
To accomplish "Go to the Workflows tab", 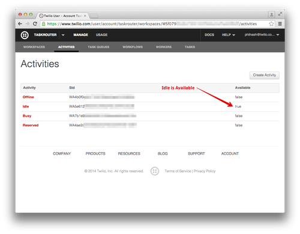I will (133, 47).
